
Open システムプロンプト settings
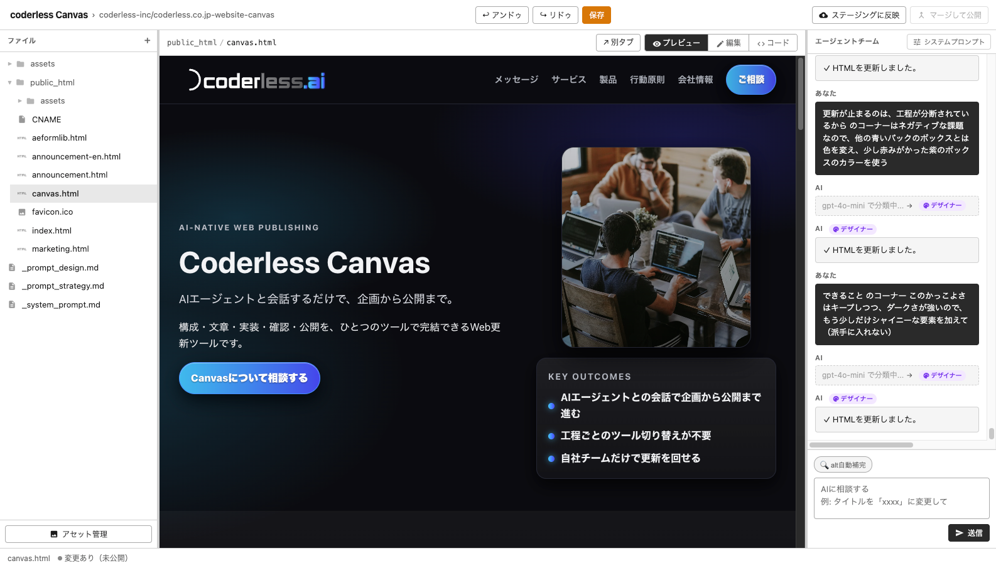coord(949,42)
